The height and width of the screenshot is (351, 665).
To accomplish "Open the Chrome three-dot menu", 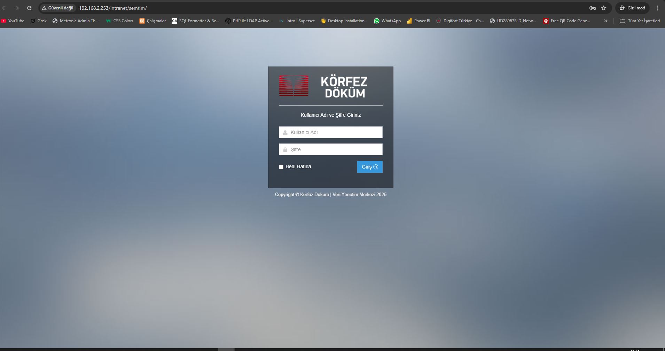I will 657,8.
